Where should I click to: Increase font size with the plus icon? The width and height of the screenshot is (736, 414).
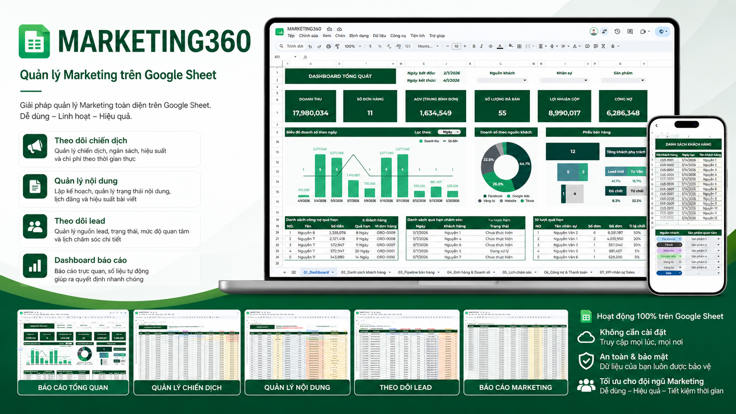(x=465, y=46)
